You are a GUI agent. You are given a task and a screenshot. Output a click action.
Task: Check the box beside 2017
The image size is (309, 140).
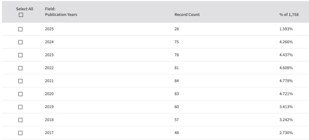pyautogui.click(x=20, y=133)
